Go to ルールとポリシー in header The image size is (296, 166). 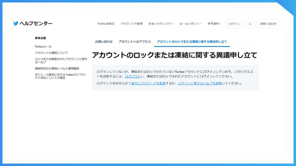[191, 24]
